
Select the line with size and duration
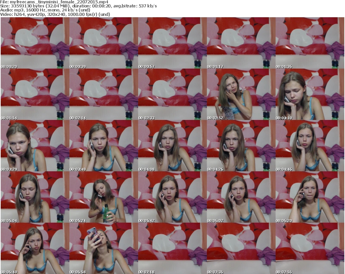(x=78, y=6)
